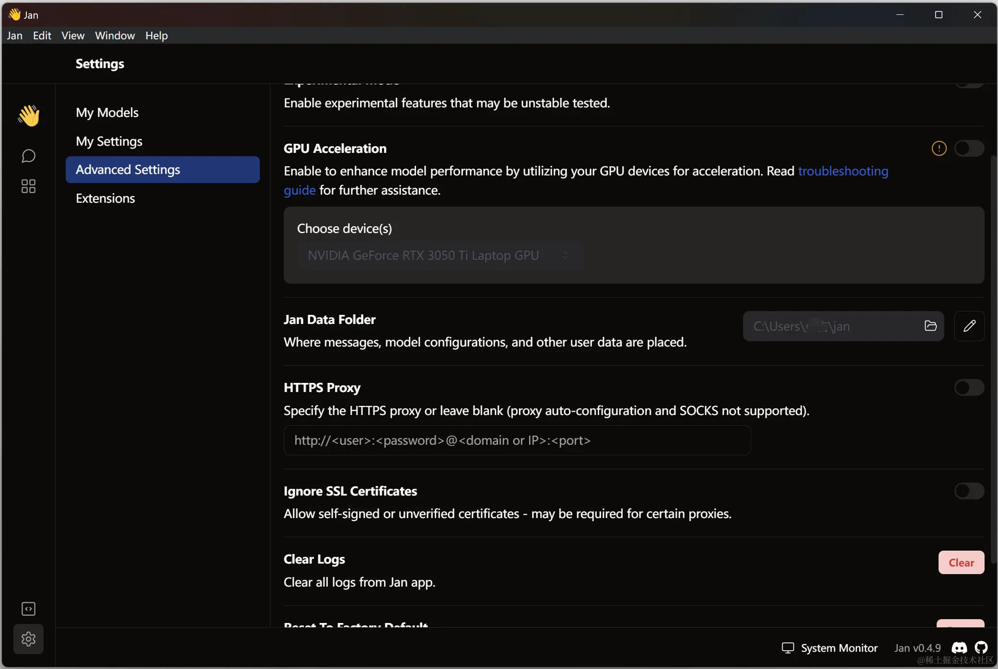Open the NVIDIA GeForce RTX 3050 Ti device dropdown
The width and height of the screenshot is (998, 669).
(440, 255)
